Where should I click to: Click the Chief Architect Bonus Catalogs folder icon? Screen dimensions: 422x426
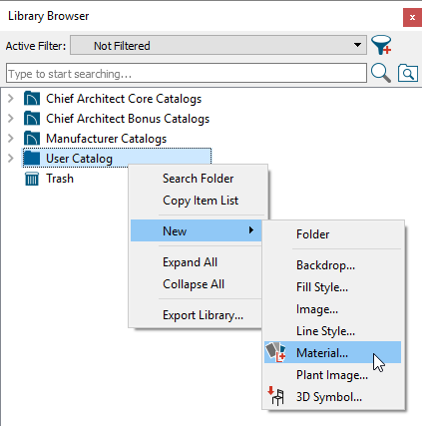(32, 119)
